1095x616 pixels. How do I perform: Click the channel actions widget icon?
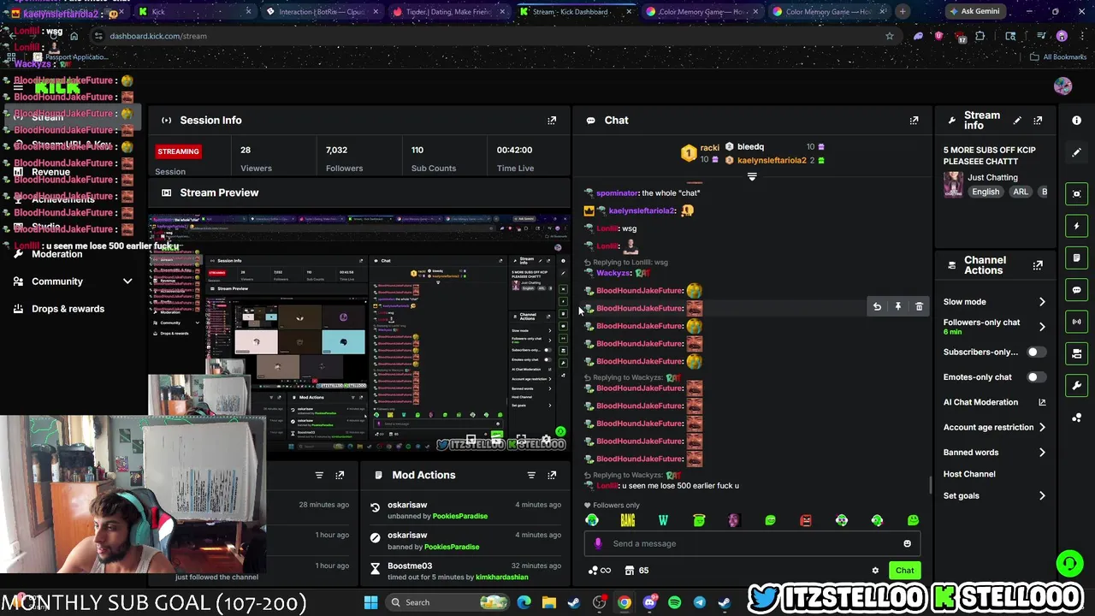1077,353
